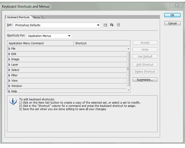Screen dimensions: 185x148
Task: Click the Save set floppy disk icon
Action: pos(105,25)
